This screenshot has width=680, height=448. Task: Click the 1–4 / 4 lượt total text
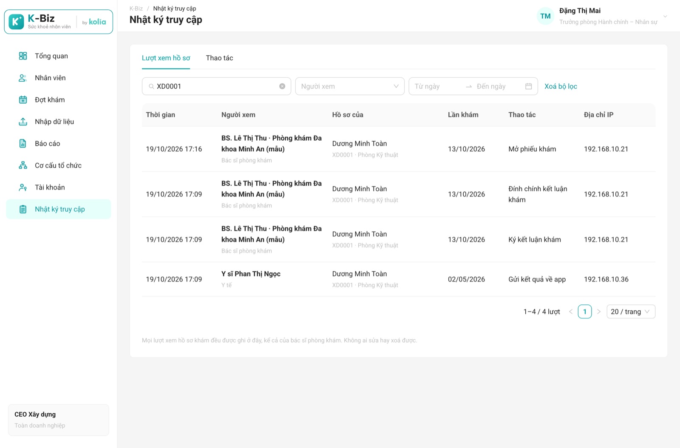(x=541, y=312)
